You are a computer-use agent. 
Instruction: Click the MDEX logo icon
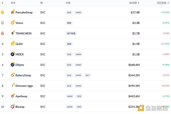tap(13, 54)
